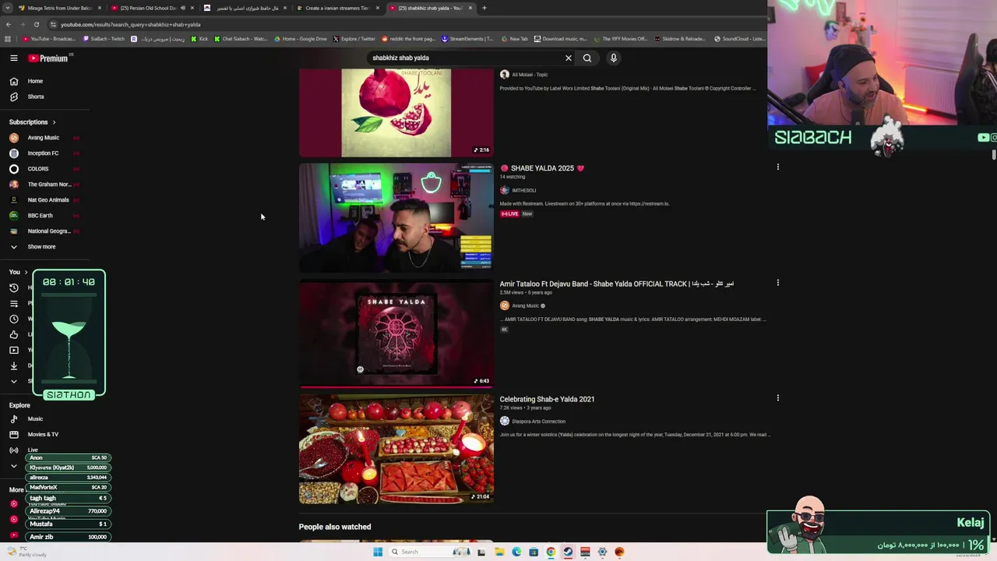Open SHABE YALDA 2025 video title

point(542,168)
